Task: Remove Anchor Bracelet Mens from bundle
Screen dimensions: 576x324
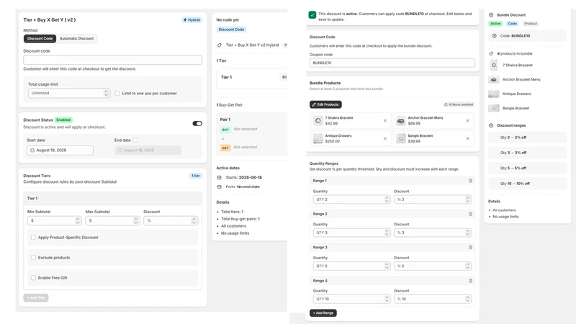Action: tap(467, 120)
